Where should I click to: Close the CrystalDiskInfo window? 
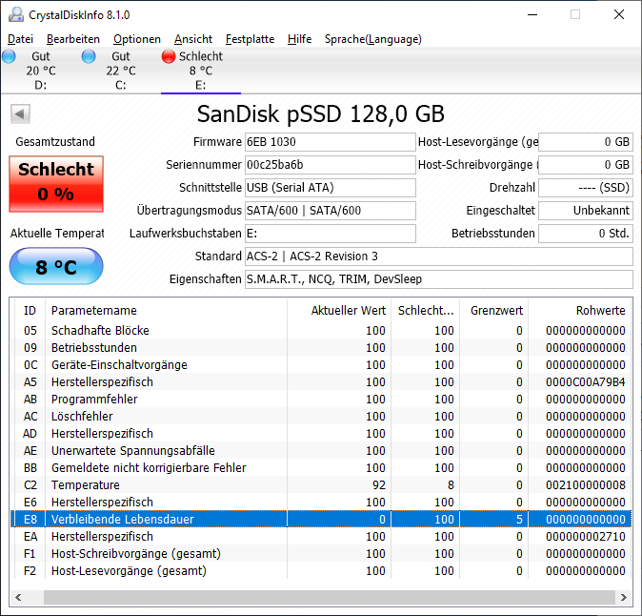(x=619, y=14)
